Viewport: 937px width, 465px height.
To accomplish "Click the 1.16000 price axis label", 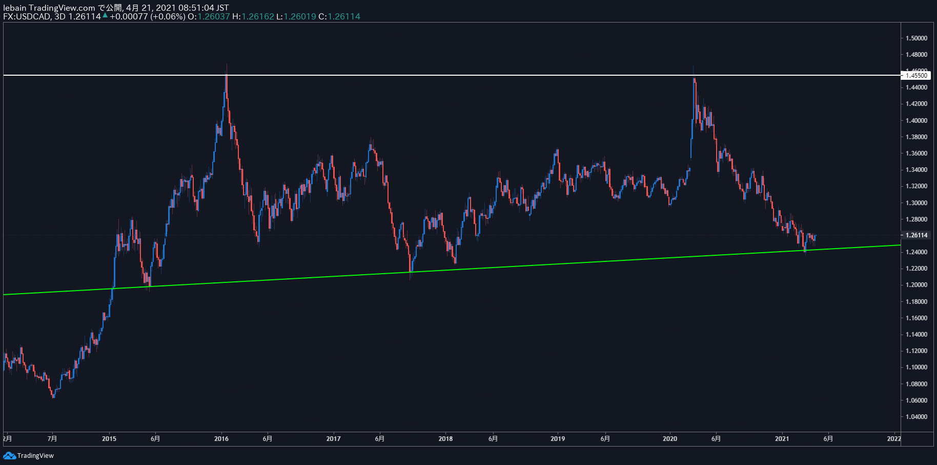I will point(916,318).
